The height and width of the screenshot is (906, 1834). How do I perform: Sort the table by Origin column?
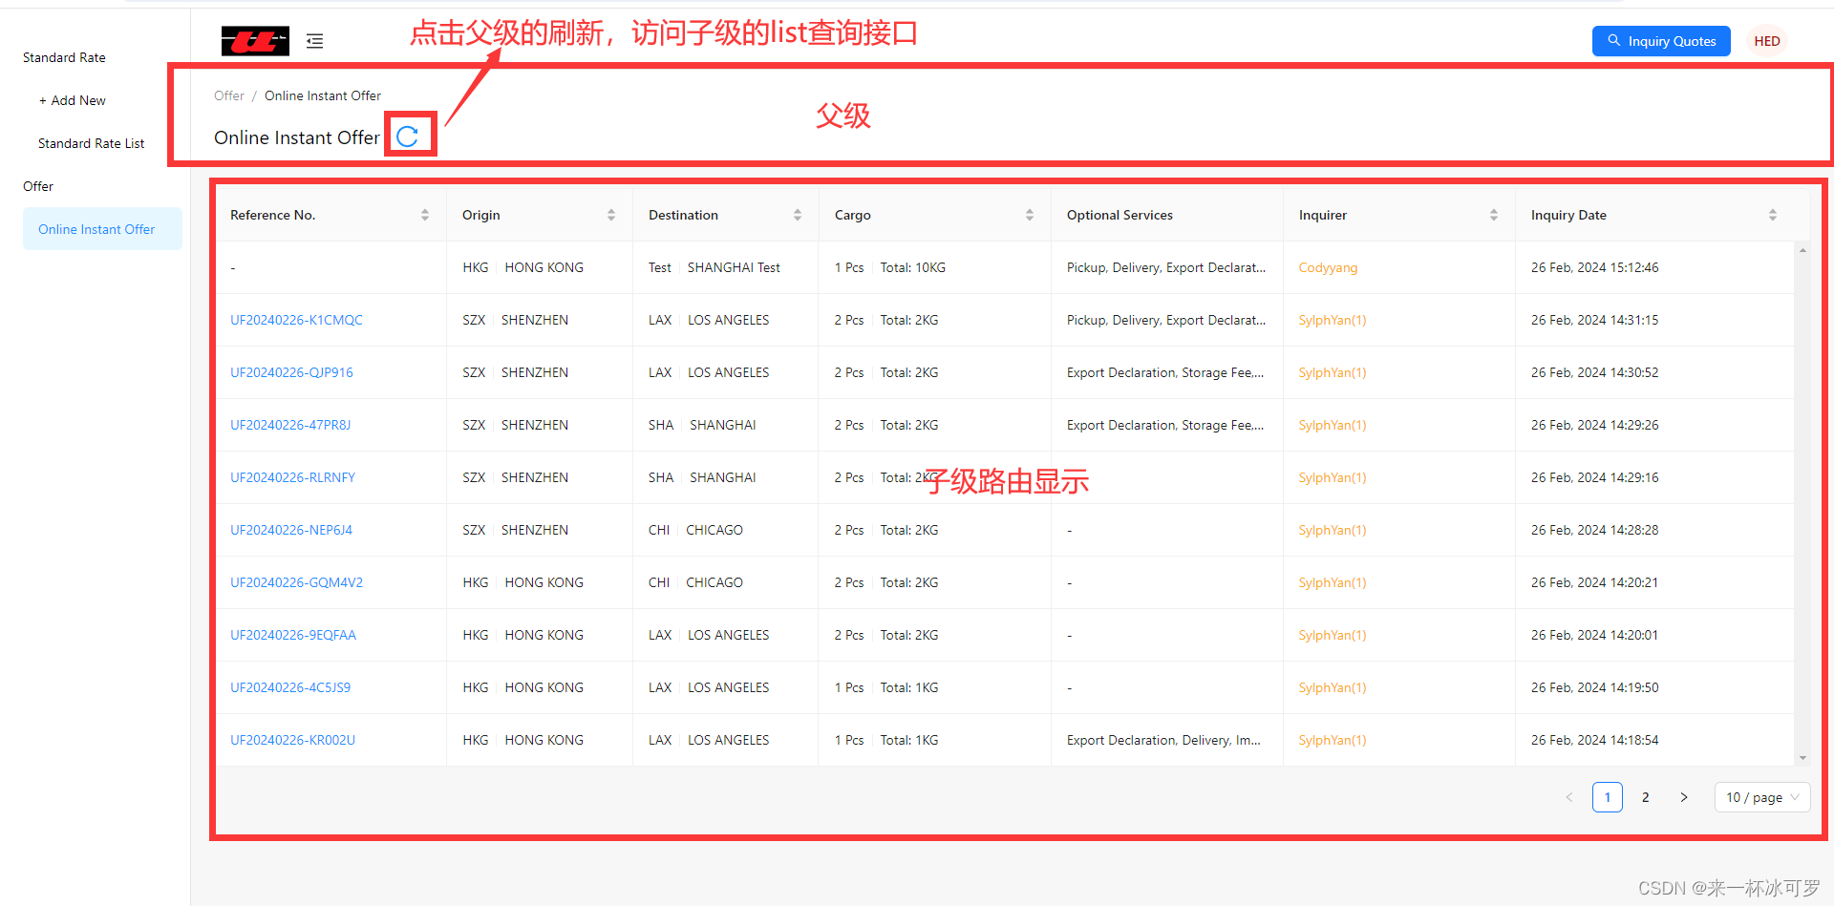[612, 215]
